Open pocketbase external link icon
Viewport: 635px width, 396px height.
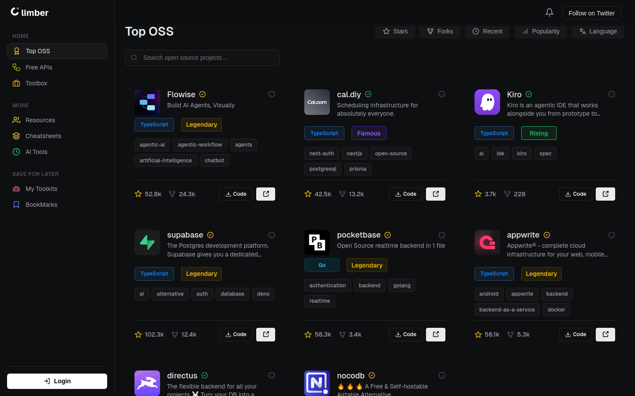(x=436, y=334)
